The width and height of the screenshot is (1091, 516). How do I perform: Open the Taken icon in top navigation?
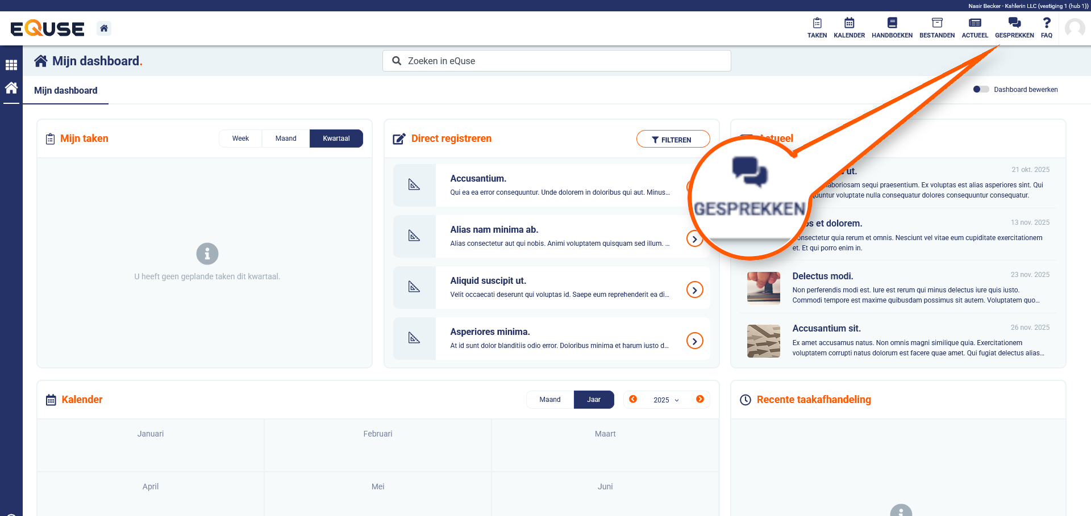[x=817, y=27]
